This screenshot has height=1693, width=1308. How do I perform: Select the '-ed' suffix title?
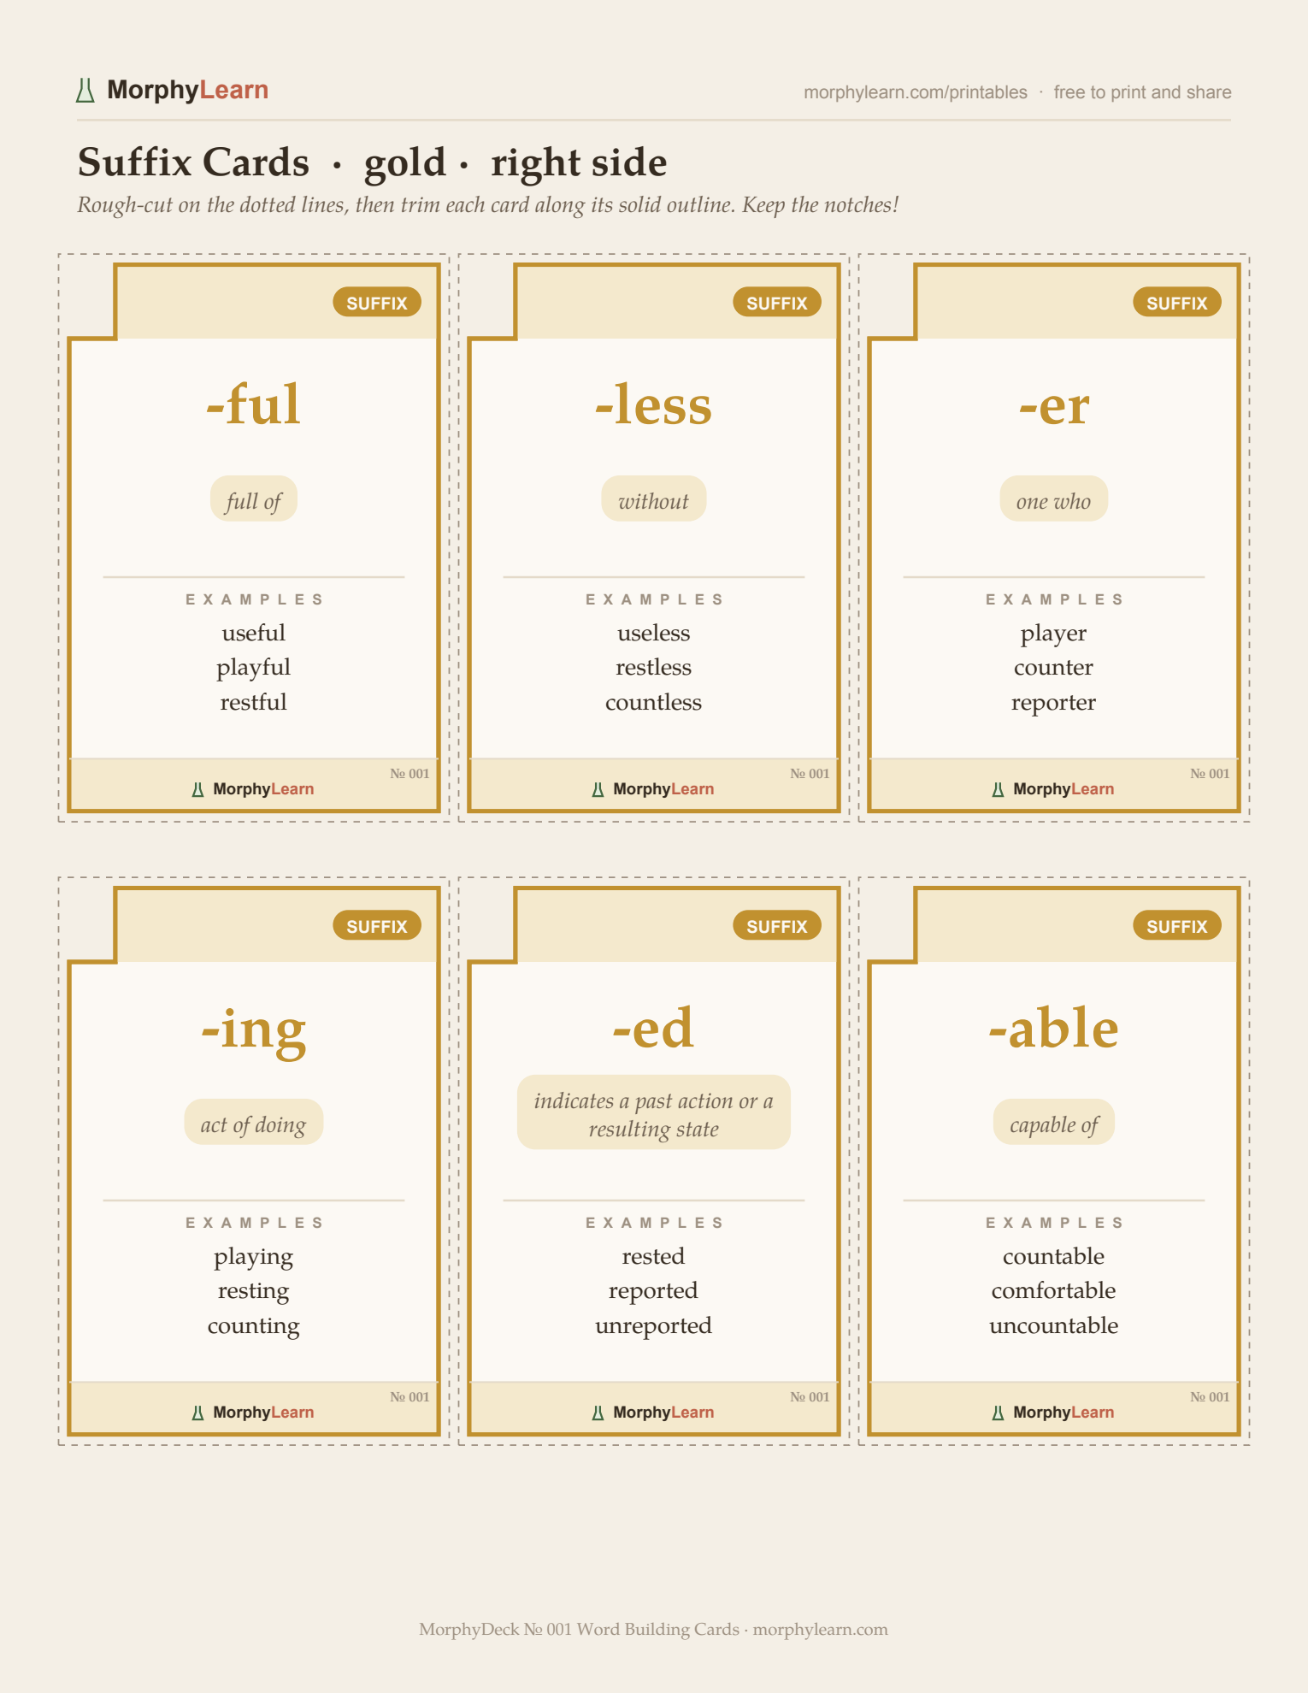point(654,1028)
